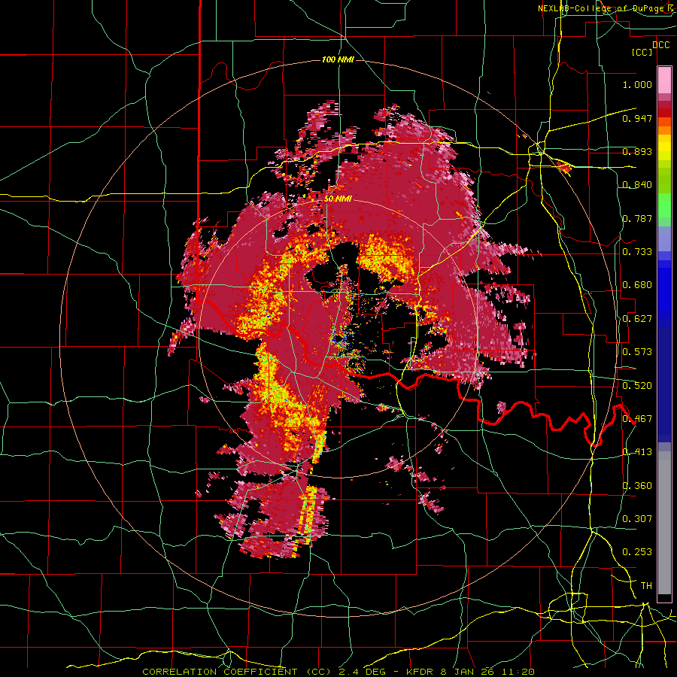Click the 0.253 scale value
This screenshot has height=677, width=677.
pos(637,552)
